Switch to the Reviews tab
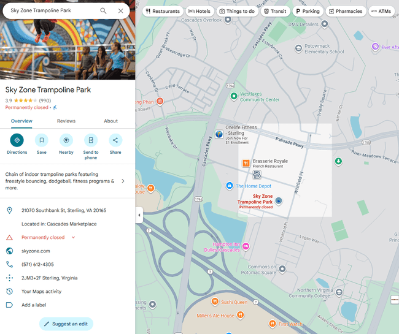 pyautogui.click(x=66, y=121)
